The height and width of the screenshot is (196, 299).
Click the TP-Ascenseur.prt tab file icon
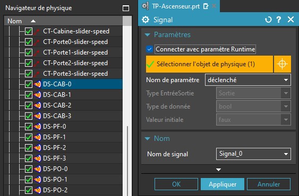(145, 6)
